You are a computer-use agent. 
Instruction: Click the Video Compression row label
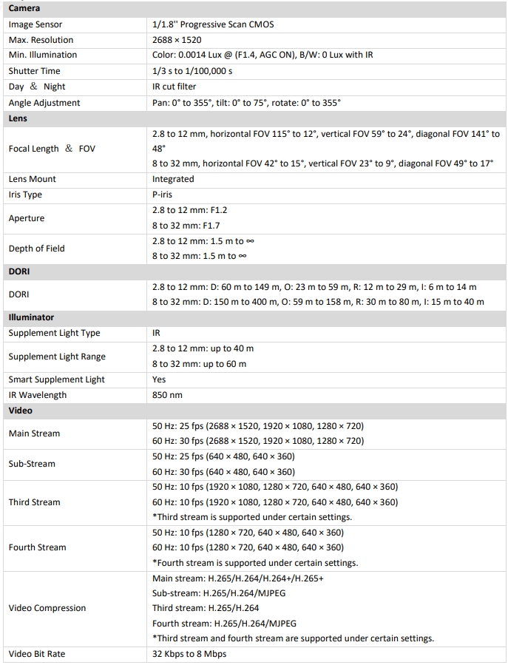(47, 608)
